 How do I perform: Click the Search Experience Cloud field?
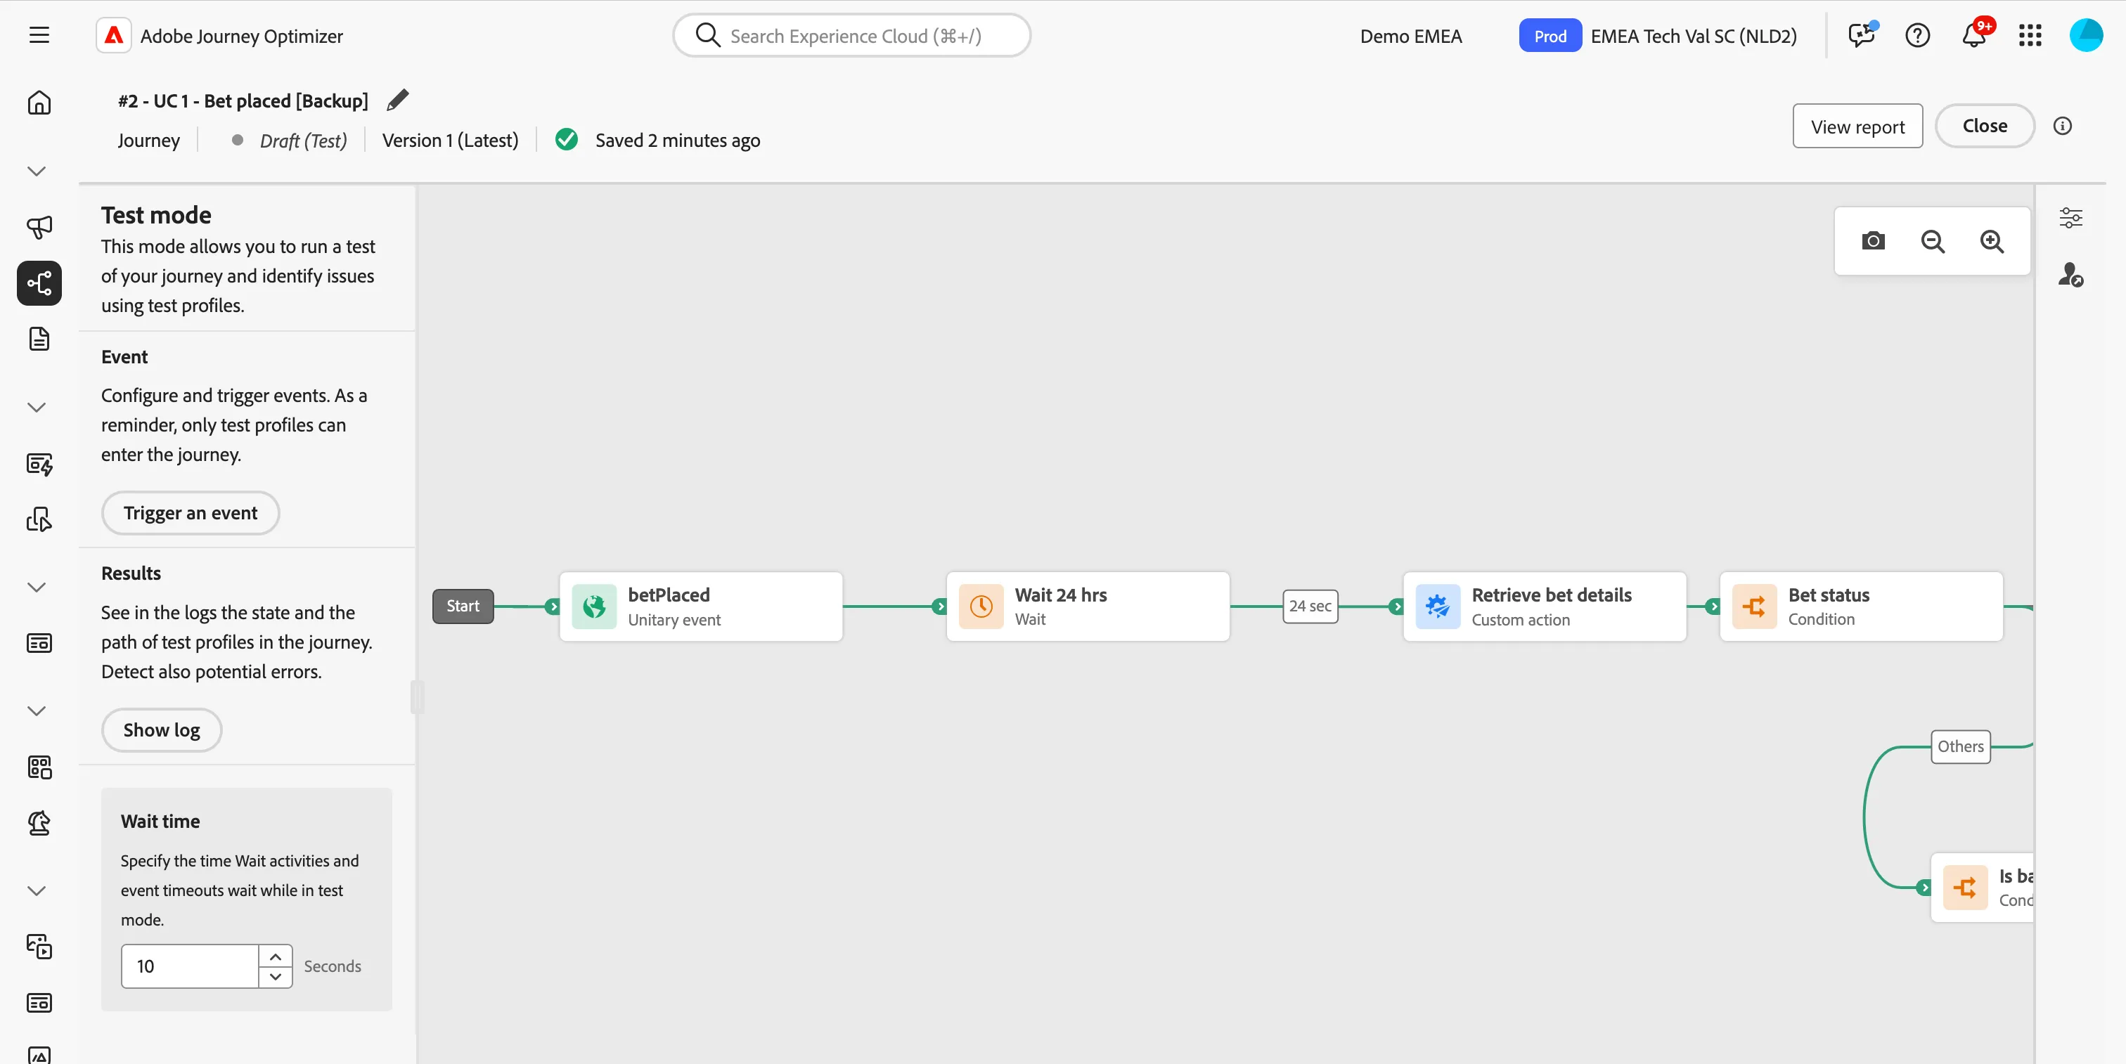851,35
